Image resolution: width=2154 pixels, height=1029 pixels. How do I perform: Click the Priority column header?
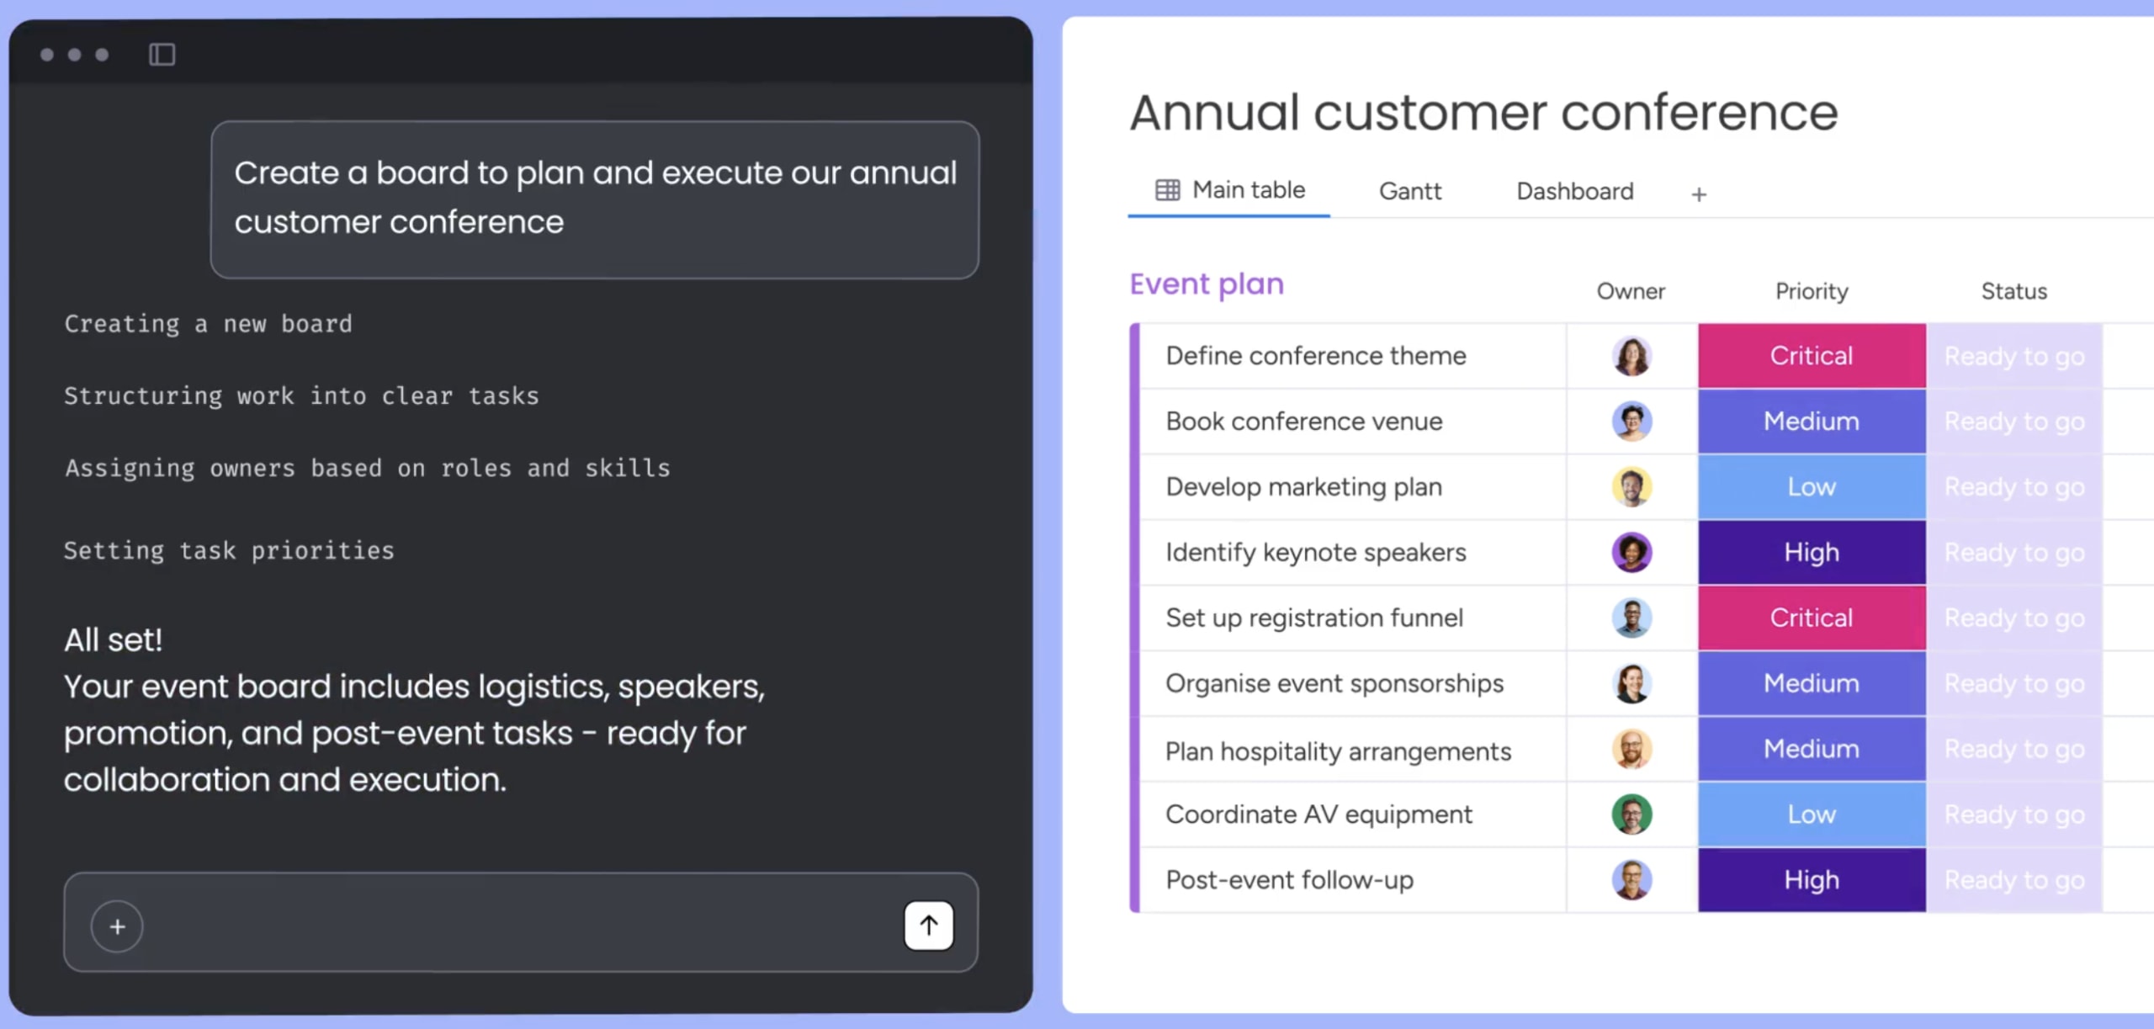1812,291
